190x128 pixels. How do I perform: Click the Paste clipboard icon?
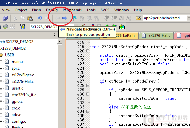(x=30, y=18)
